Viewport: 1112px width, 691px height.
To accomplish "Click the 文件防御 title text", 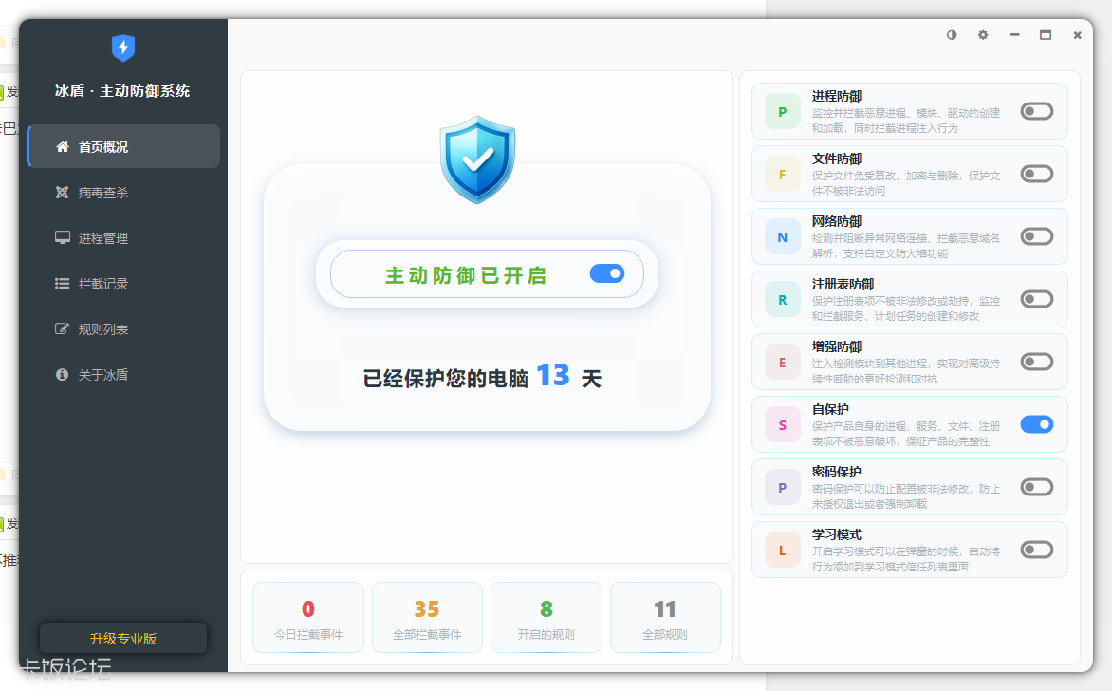I will tap(837, 159).
